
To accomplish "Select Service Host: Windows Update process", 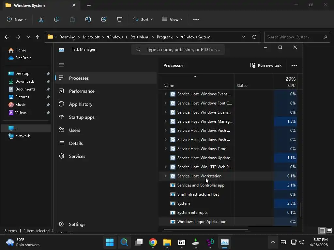I will pyautogui.click(x=228, y=158).
